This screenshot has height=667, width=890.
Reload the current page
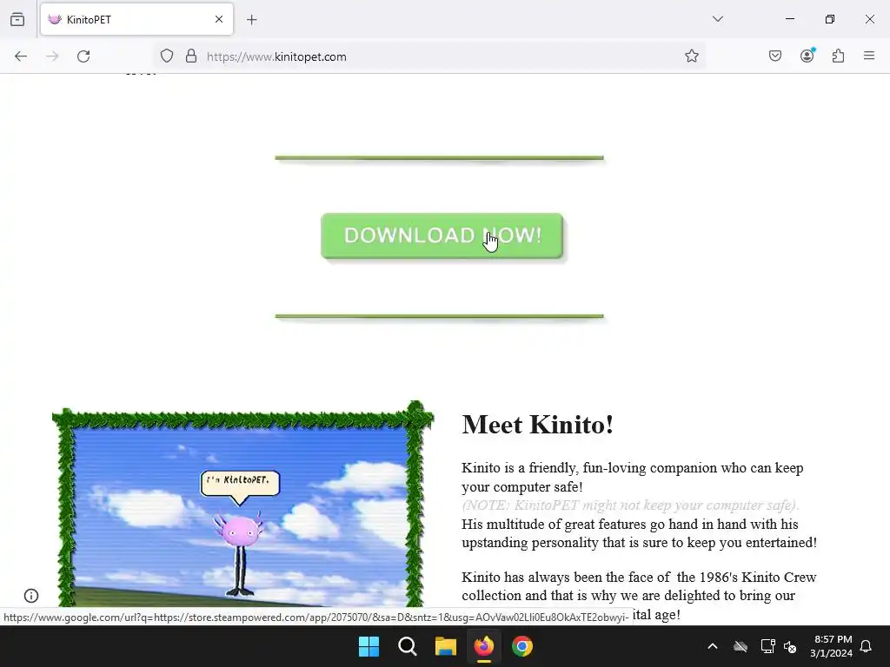pos(83,56)
